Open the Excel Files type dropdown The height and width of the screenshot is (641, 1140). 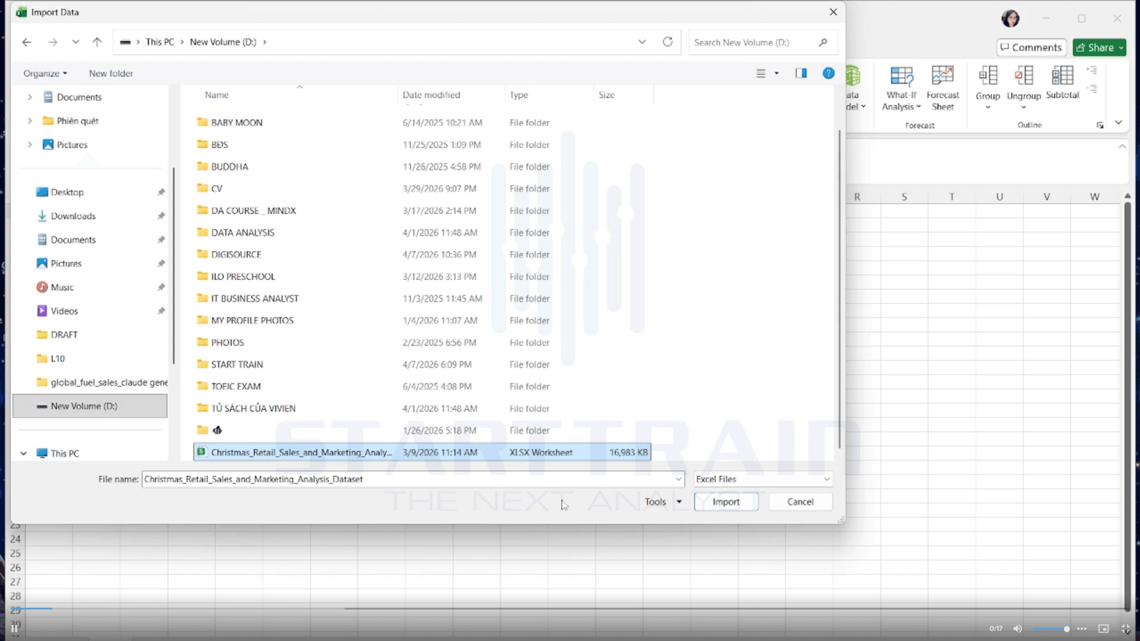[762, 479]
